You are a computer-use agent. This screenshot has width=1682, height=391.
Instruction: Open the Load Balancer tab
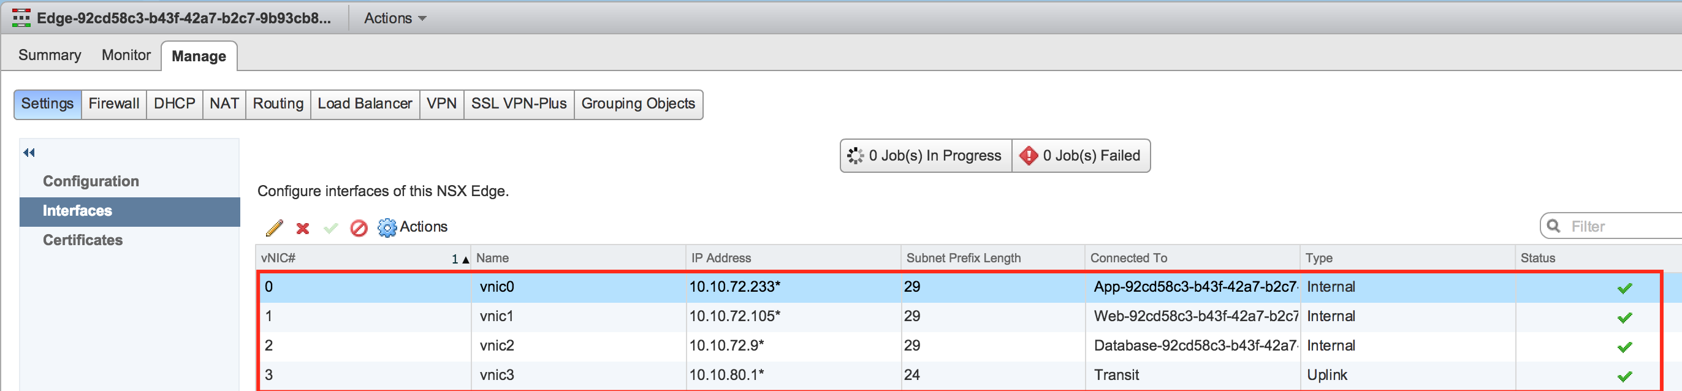[364, 104]
